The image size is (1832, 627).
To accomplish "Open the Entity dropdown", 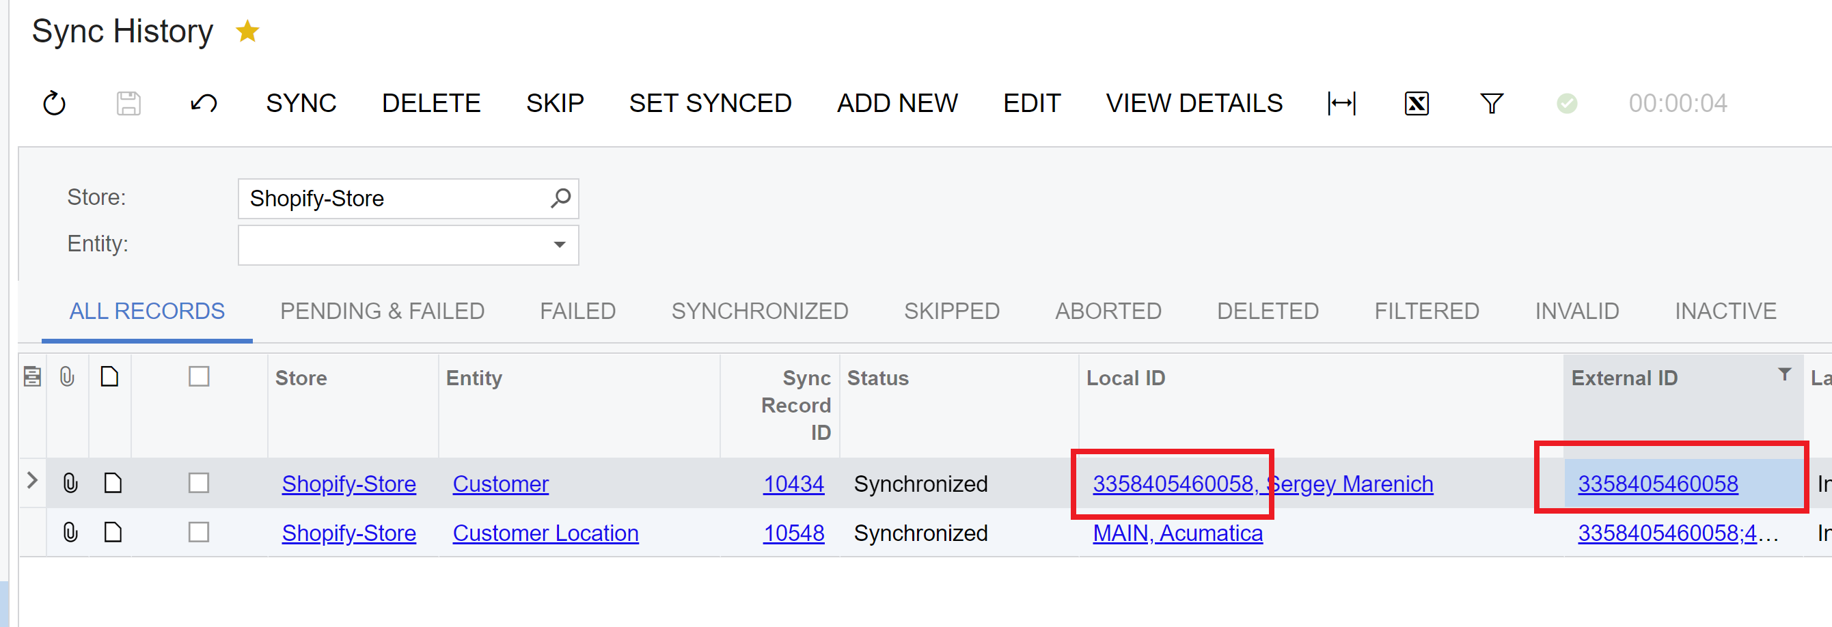I will click(560, 245).
